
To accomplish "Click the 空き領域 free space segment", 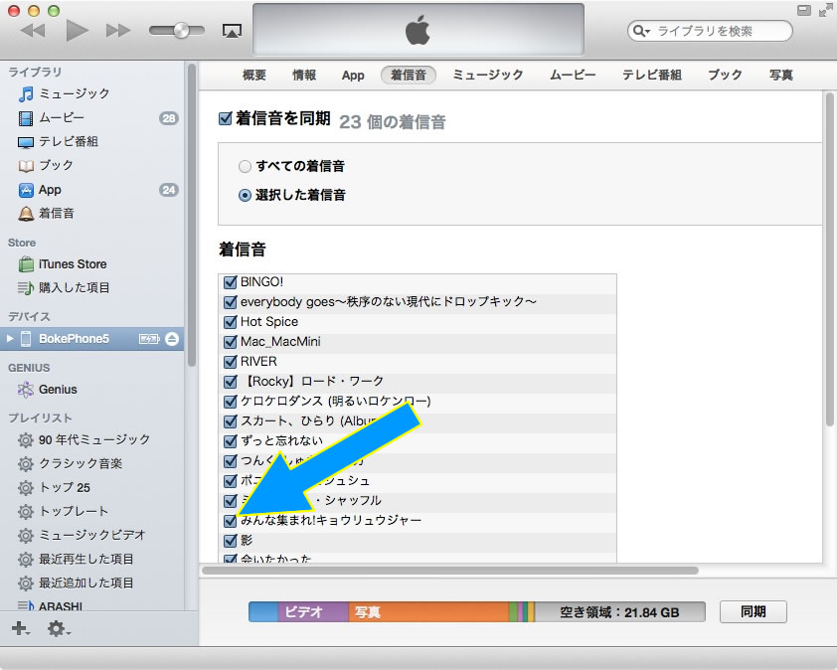I will pyautogui.click(x=619, y=611).
